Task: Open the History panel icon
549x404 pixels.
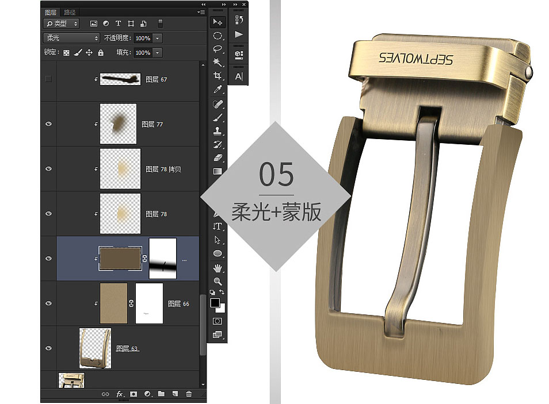Action: tap(239, 20)
